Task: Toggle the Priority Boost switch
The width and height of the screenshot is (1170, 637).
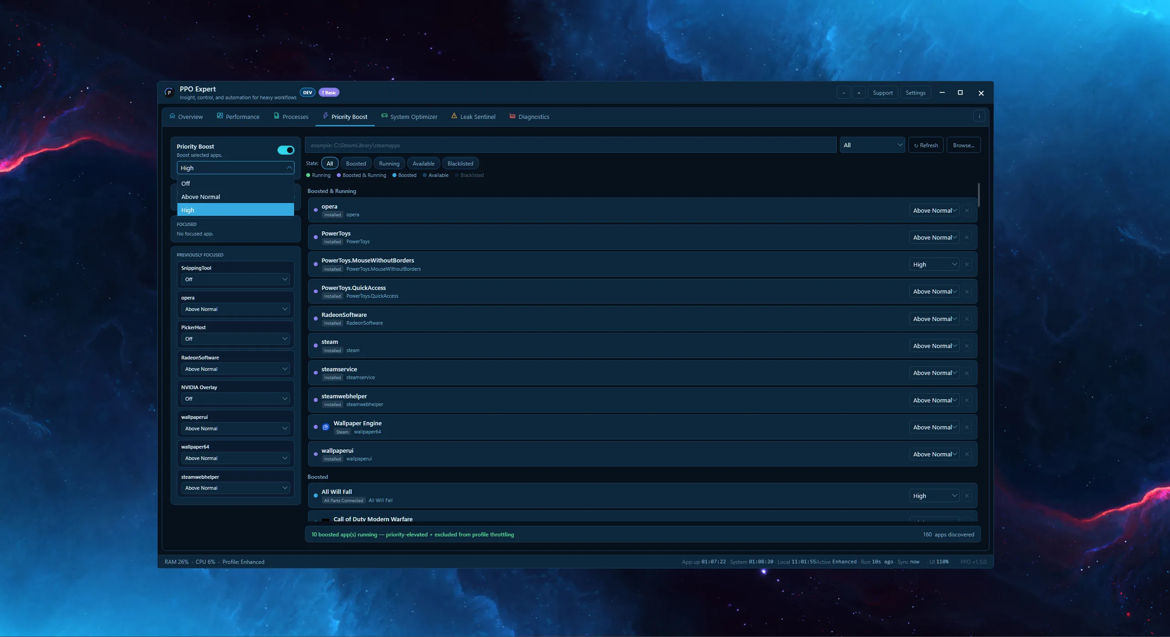Action: [286, 150]
